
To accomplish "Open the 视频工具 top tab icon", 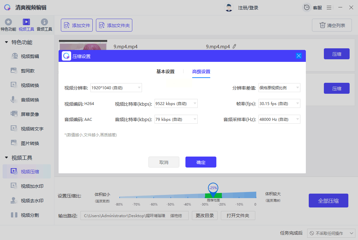I will [x=26, y=22].
